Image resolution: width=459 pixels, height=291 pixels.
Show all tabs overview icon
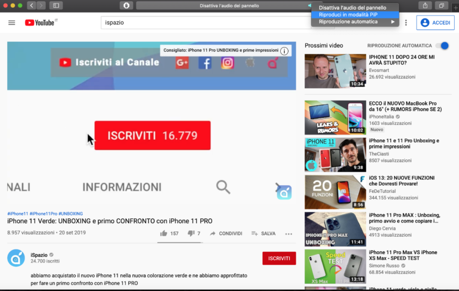(442, 5)
